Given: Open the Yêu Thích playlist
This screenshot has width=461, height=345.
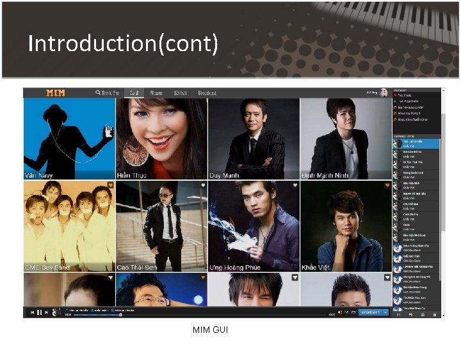Looking at the screenshot, I should pos(405,95).
